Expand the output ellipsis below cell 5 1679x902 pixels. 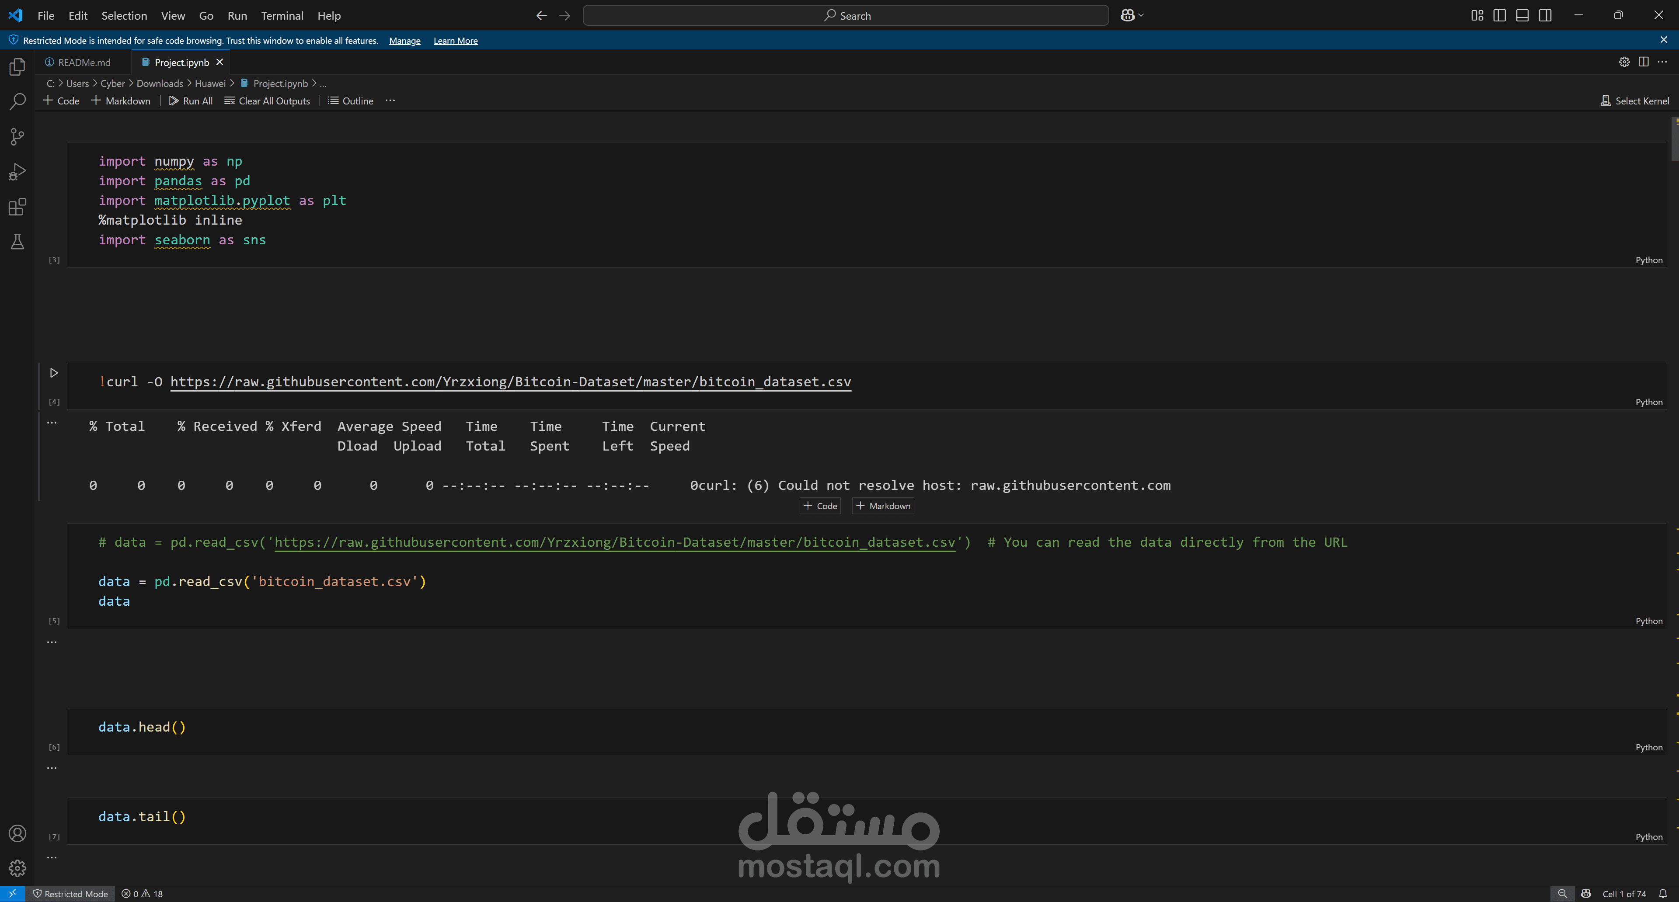coord(52,642)
